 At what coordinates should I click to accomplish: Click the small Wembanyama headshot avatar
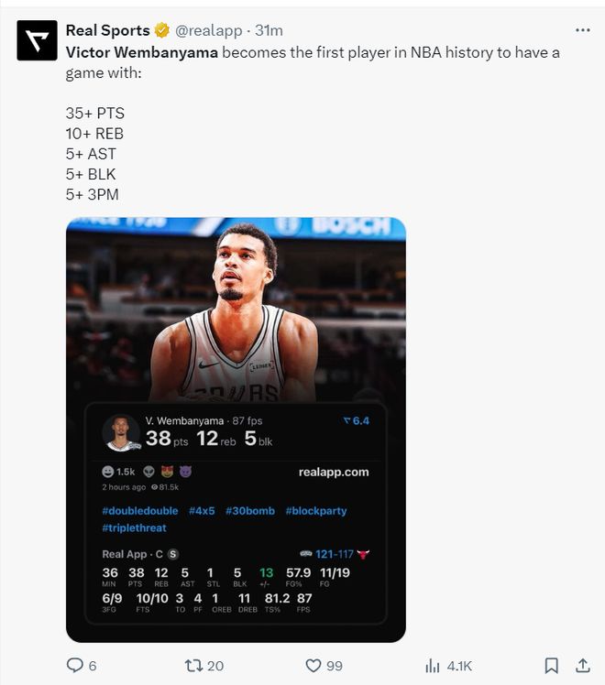click(122, 433)
